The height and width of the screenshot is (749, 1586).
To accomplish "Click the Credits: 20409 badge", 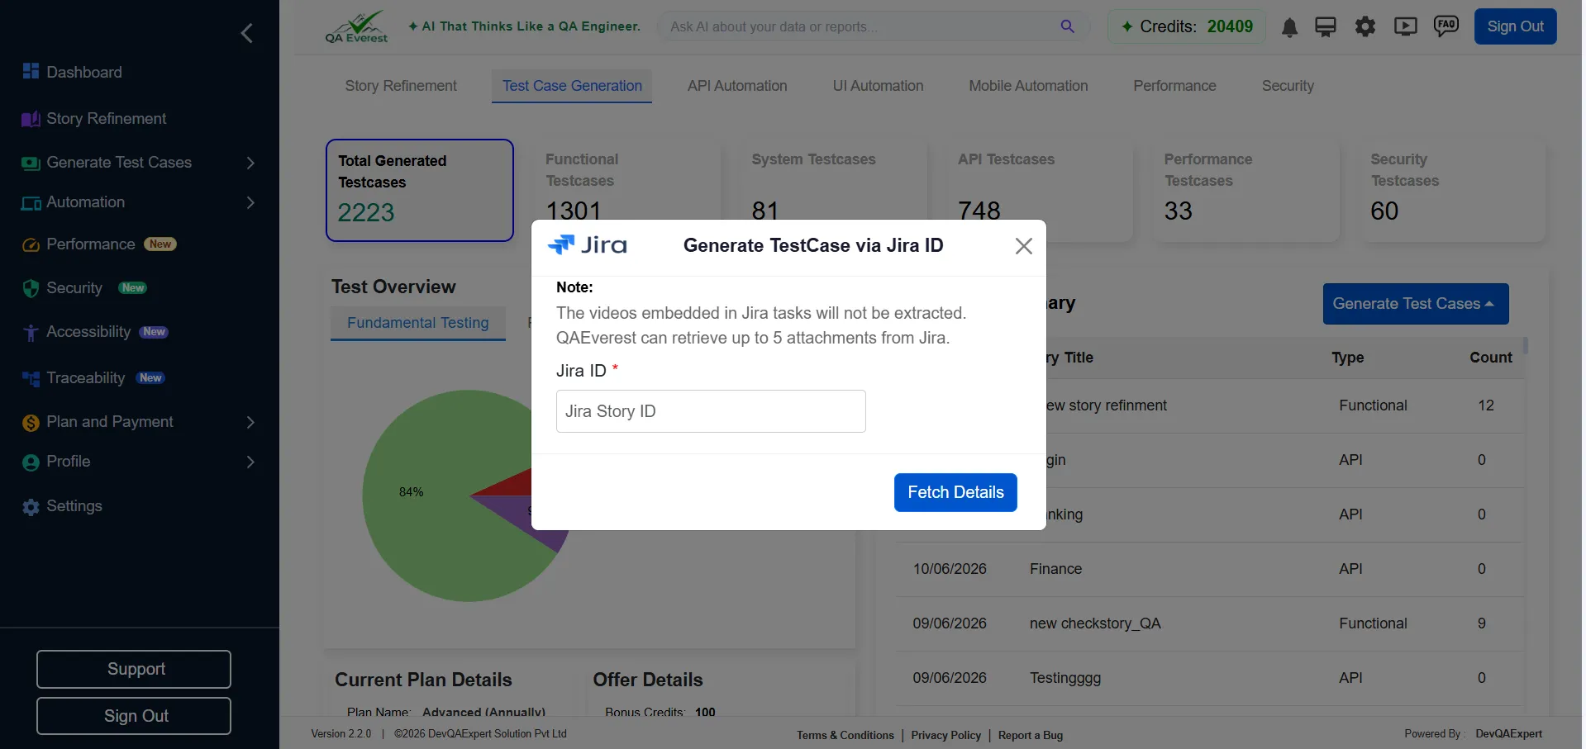I will 1186,26.
